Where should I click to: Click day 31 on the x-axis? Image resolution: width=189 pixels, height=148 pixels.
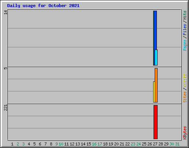tap(177, 144)
